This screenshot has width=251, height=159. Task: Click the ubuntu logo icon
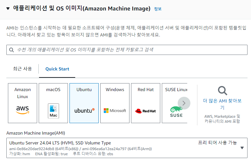(84, 110)
